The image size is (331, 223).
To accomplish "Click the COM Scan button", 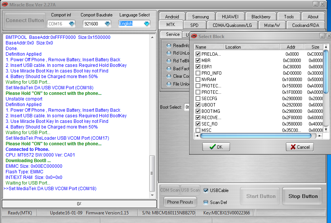I will coord(170,190).
